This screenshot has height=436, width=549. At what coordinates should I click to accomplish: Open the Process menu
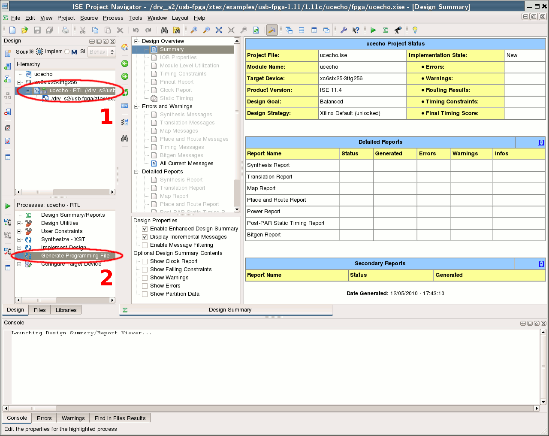click(113, 18)
